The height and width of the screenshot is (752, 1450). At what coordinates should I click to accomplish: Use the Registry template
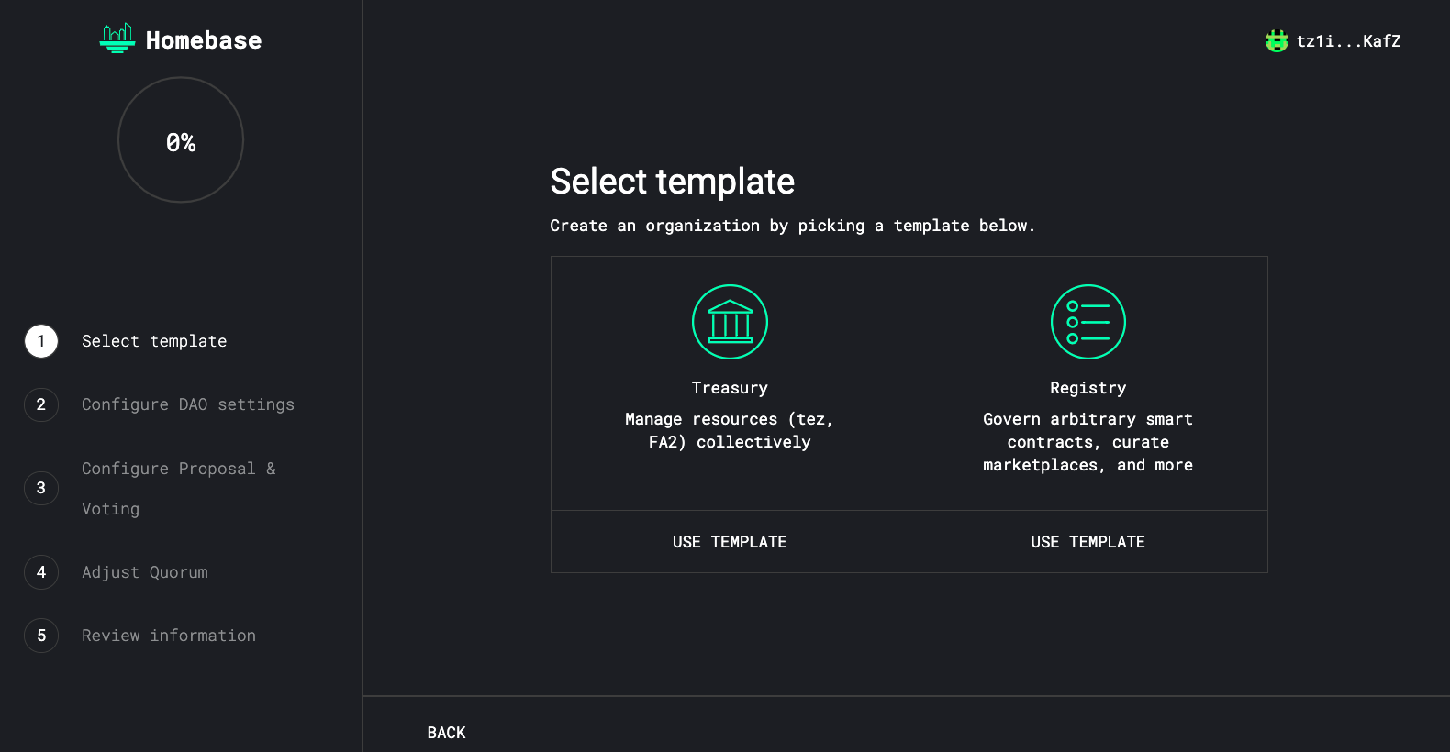(1087, 542)
